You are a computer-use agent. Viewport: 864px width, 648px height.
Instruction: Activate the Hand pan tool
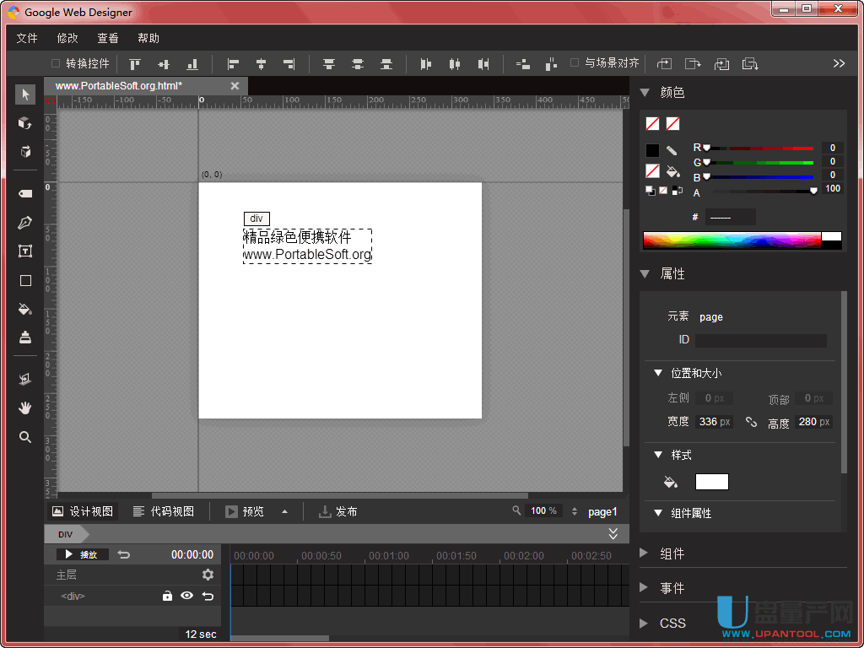25,408
